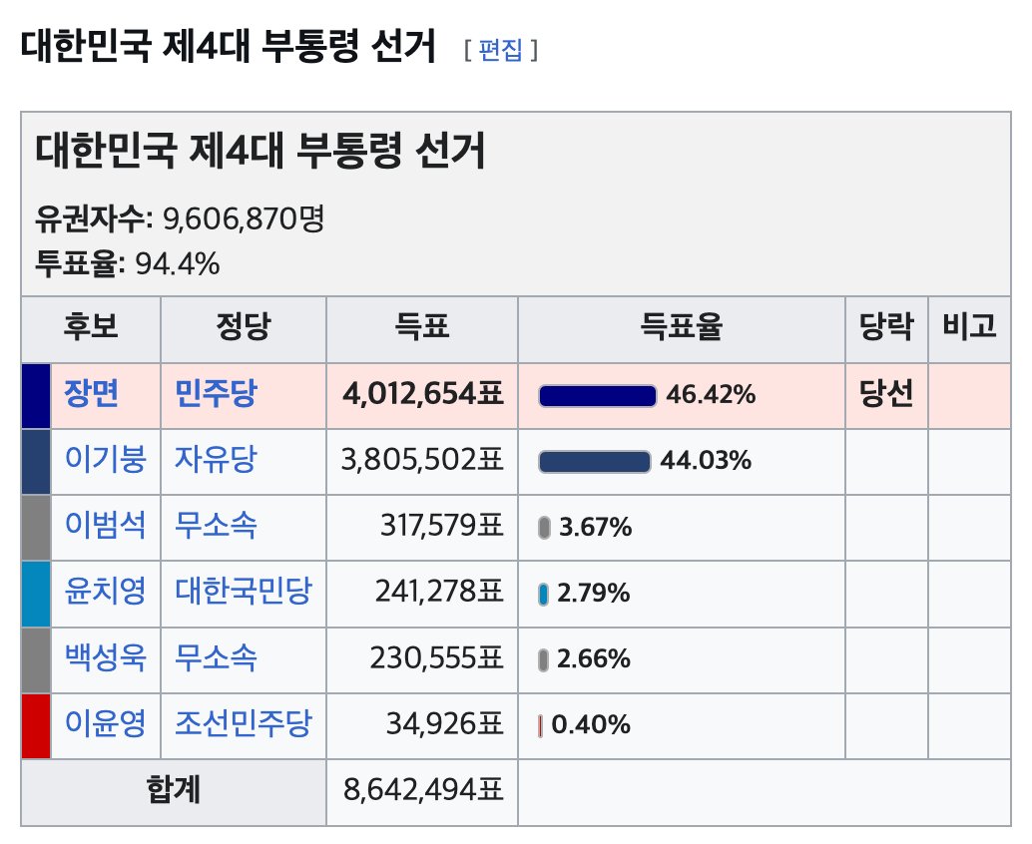Click the light blue swatch beside 윤치영
The image size is (1032, 844).
[x=35, y=593]
